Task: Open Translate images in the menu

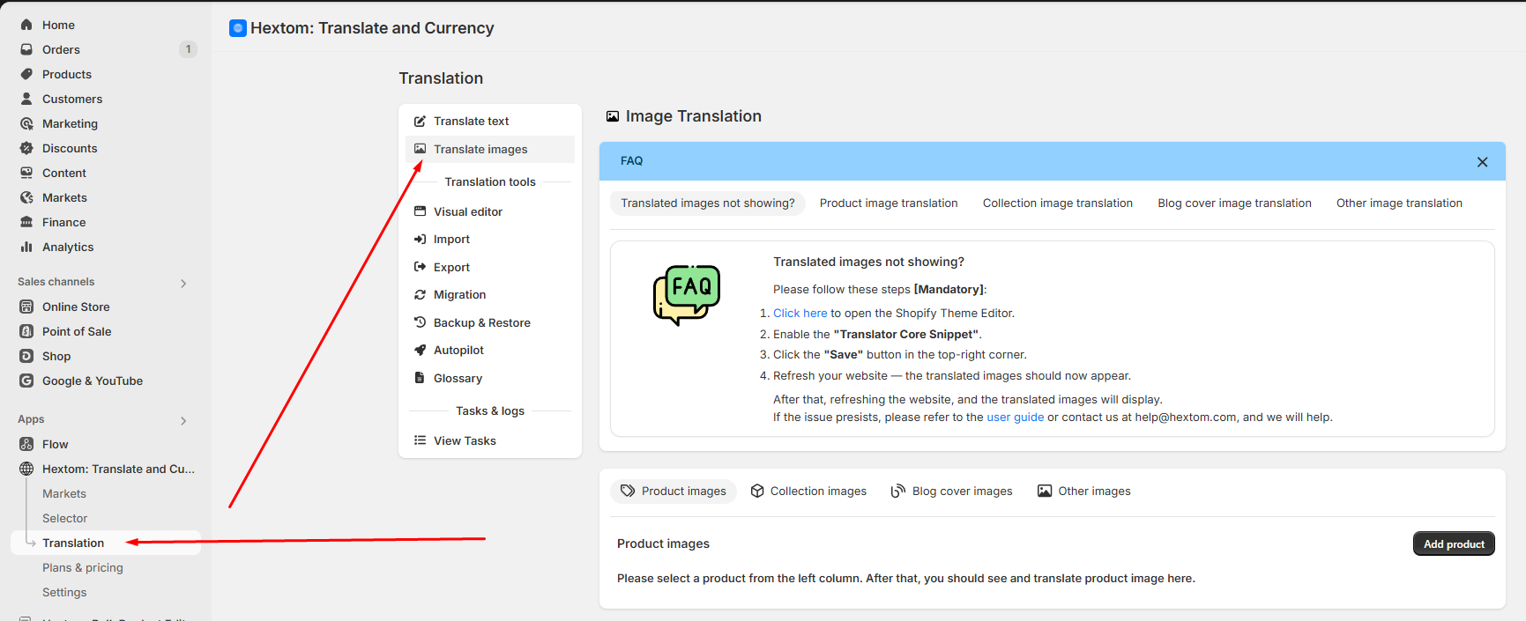Action: click(490, 149)
